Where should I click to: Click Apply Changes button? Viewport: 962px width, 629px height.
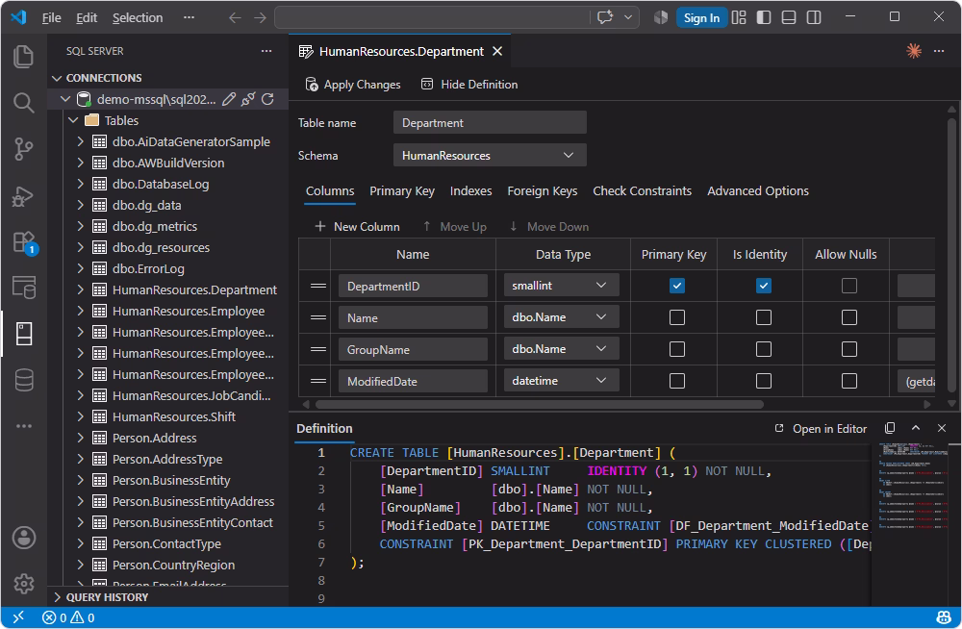(x=353, y=85)
